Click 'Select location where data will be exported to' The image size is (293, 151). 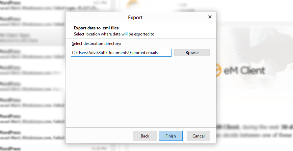click(114, 34)
